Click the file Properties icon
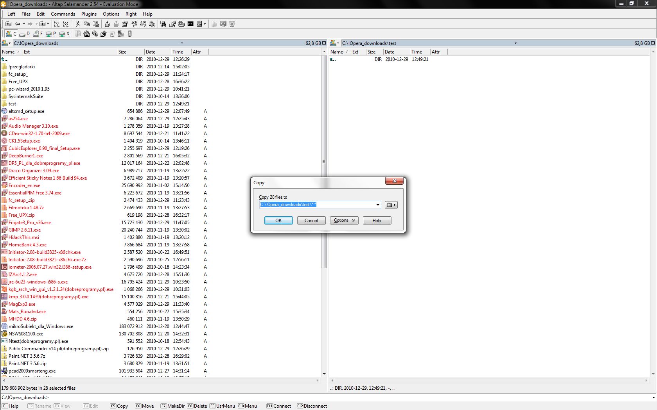657x410 pixels. point(125,24)
